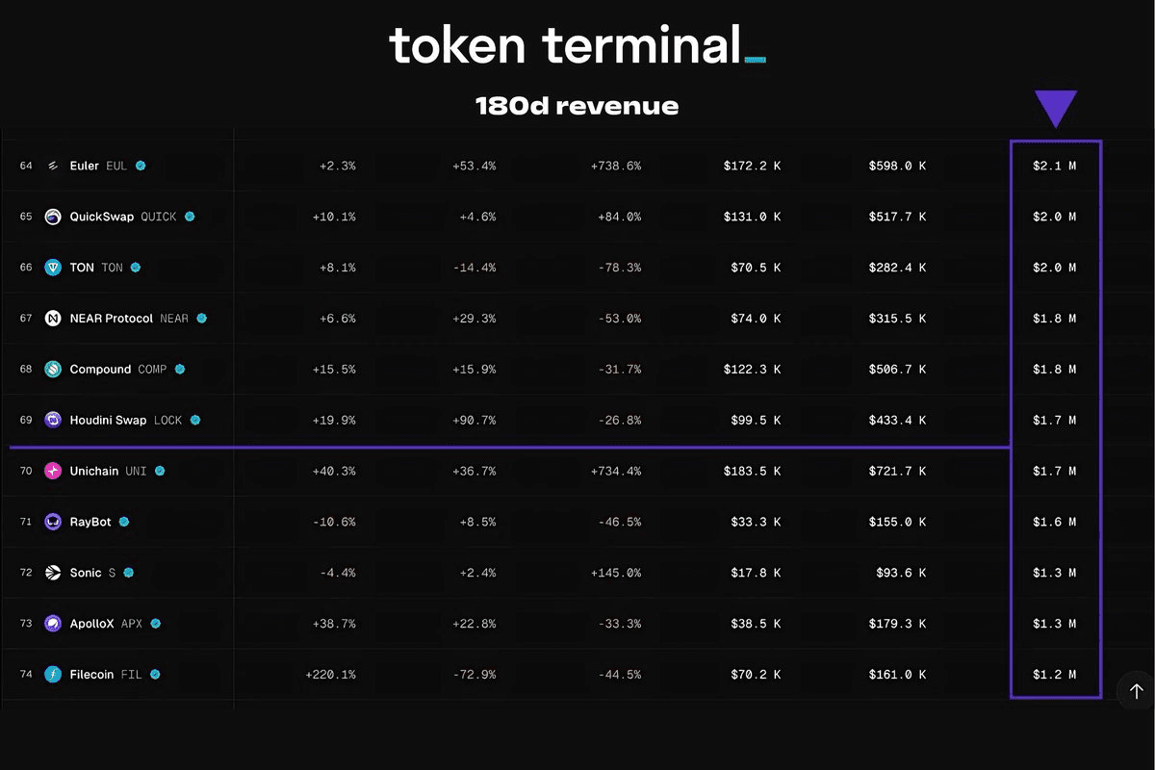The height and width of the screenshot is (770, 1155).
Task: Click the token terminal logo header
Action: (577, 45)
